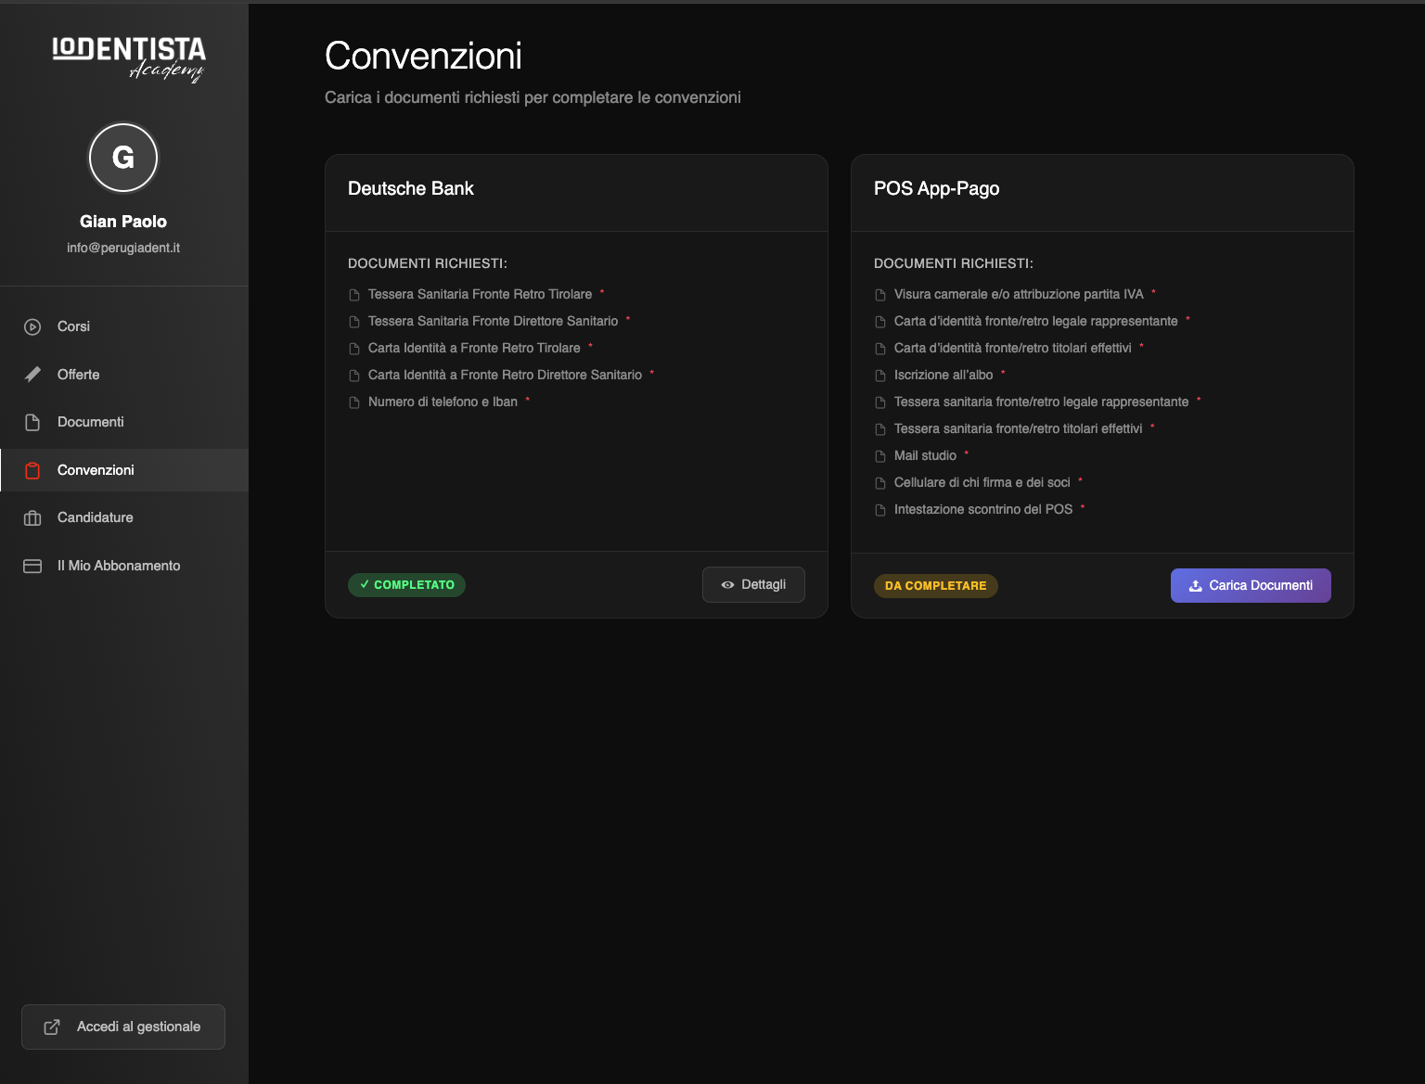This screenshot has height=1084, width=1425.
Task: Click Accedi al gestionale button
Action: [123, 1027]
